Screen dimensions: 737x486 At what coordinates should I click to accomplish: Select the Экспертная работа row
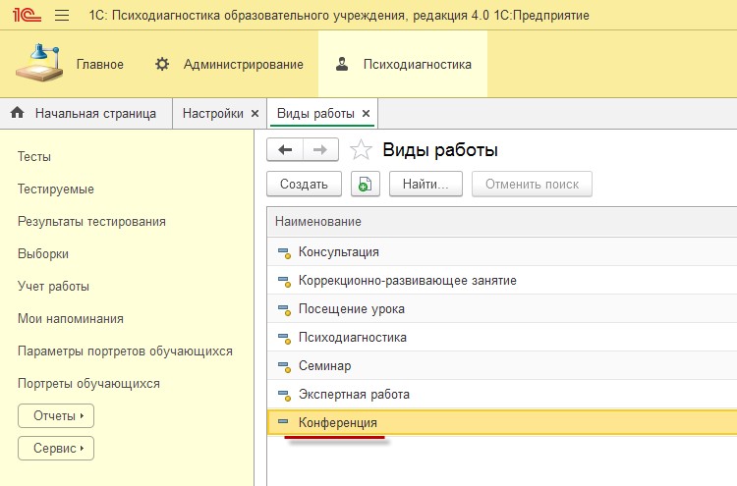(x=502, y=395)
